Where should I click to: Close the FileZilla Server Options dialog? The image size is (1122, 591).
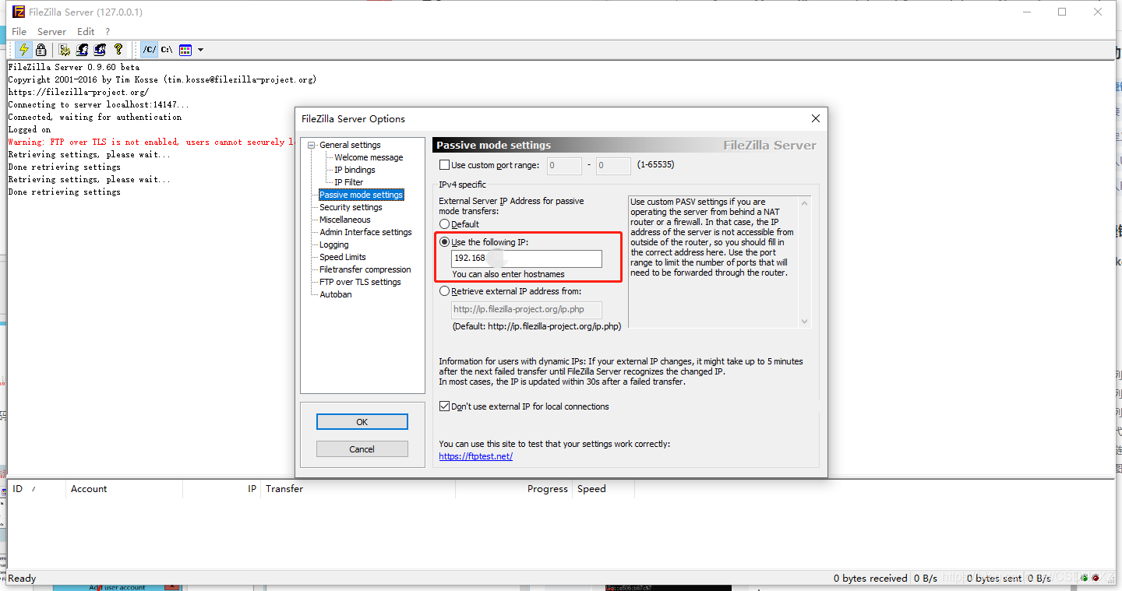click(x=816, y=118)
